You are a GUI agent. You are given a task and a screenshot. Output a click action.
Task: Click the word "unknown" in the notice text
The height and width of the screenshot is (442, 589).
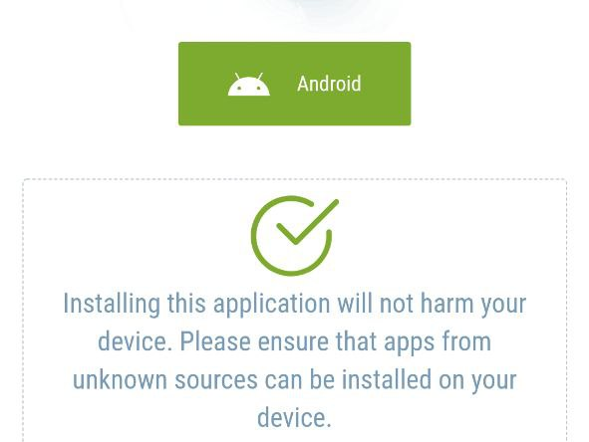[120, 379]
